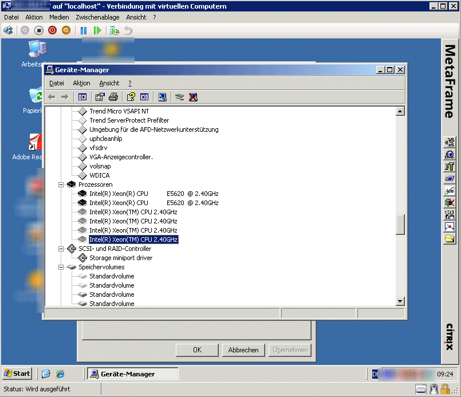This screenshot has height=397, width=461.
Task: Select Umgebung für die AFD-Netzwerkunterstützung
Action: point(154,129)
